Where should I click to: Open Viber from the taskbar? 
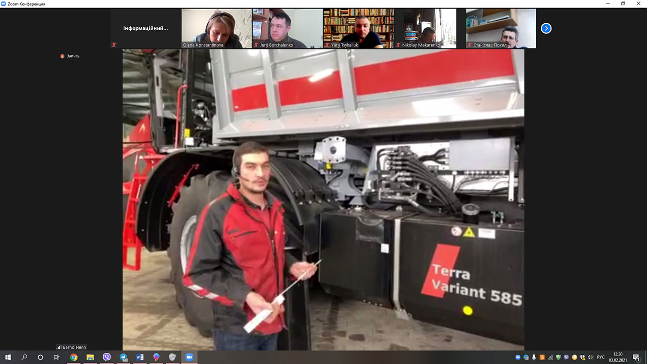point(107,357)
